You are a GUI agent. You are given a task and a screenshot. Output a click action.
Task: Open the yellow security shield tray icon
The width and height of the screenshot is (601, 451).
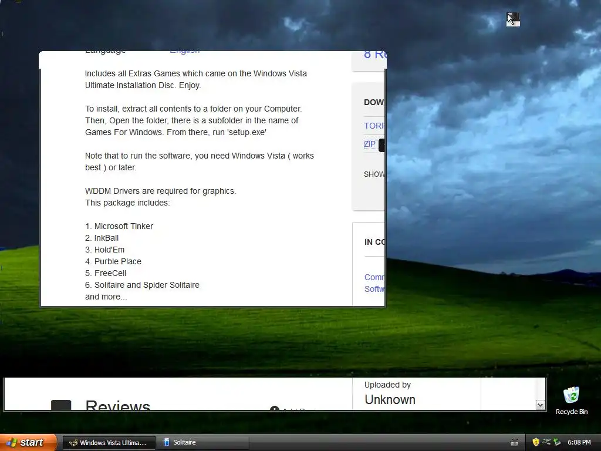(536, 442)
